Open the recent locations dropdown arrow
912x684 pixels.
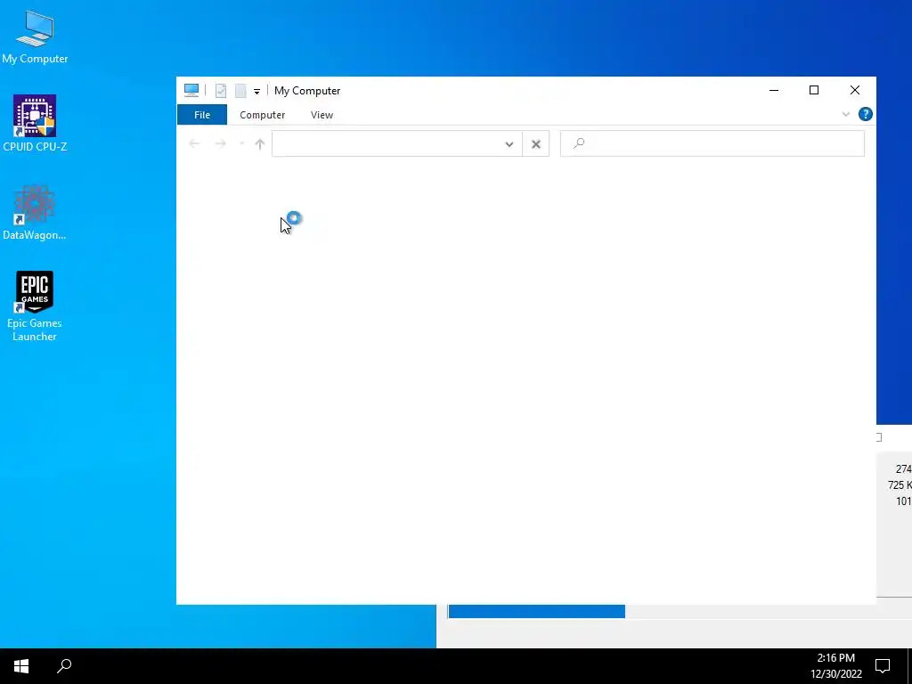pos(241,143)
